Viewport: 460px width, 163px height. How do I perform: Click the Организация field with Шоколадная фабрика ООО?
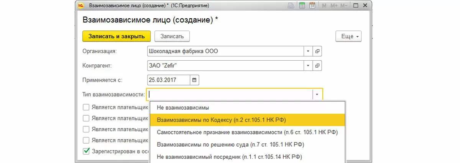[226, 51]
